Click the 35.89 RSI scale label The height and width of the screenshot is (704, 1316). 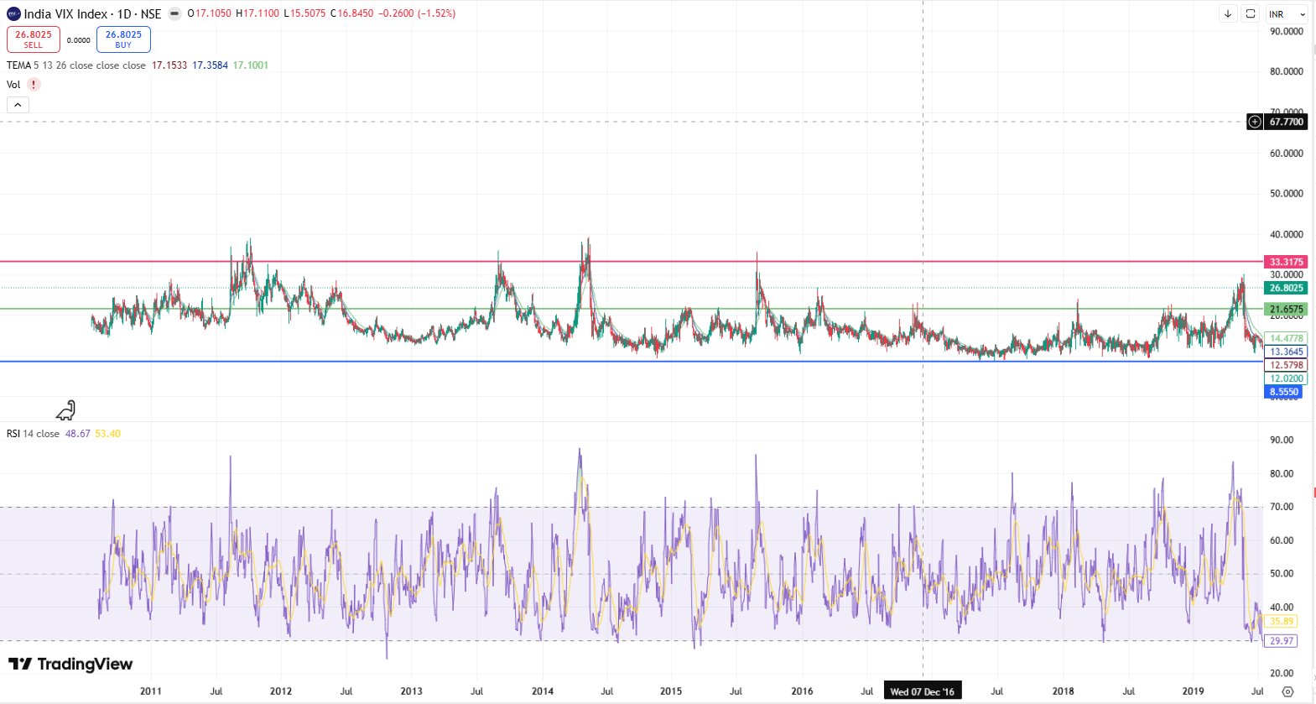[1282, 621]
